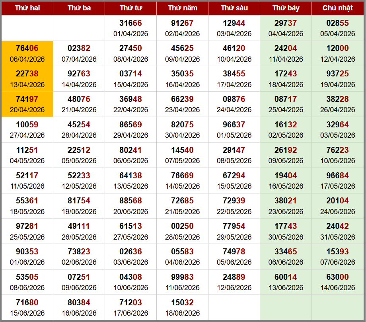366x322 pixels.
Task: Click the highlighted result 74197
Action: click(27, 104)
